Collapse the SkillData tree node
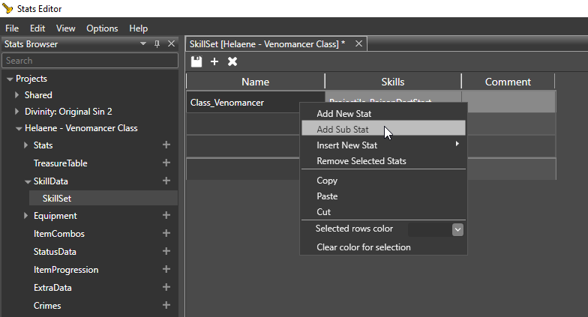This screenshot has height=317, width=588. click(27, 181)
